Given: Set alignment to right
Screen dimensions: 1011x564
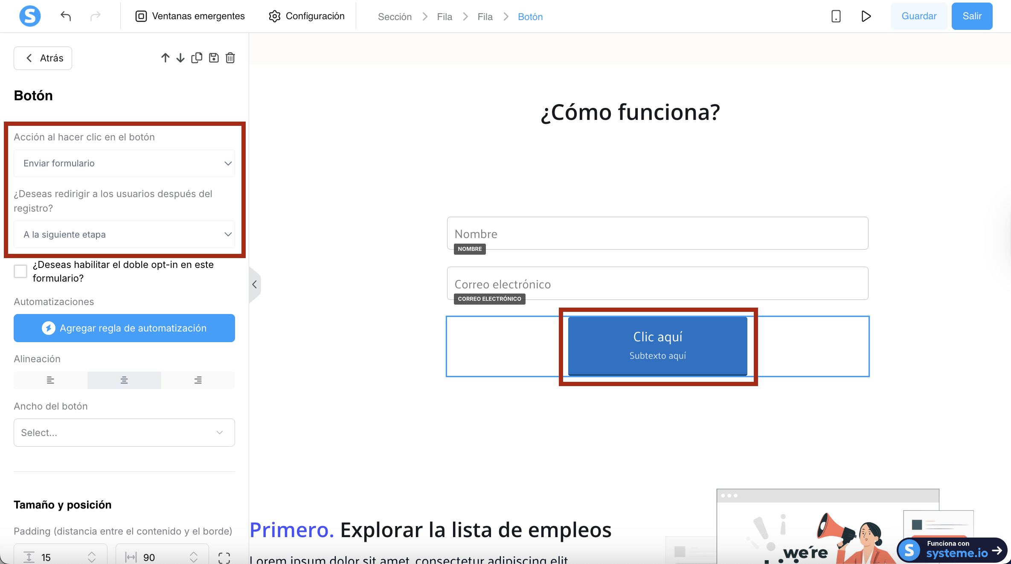Looking at the screenshot, I should (198, 380).
